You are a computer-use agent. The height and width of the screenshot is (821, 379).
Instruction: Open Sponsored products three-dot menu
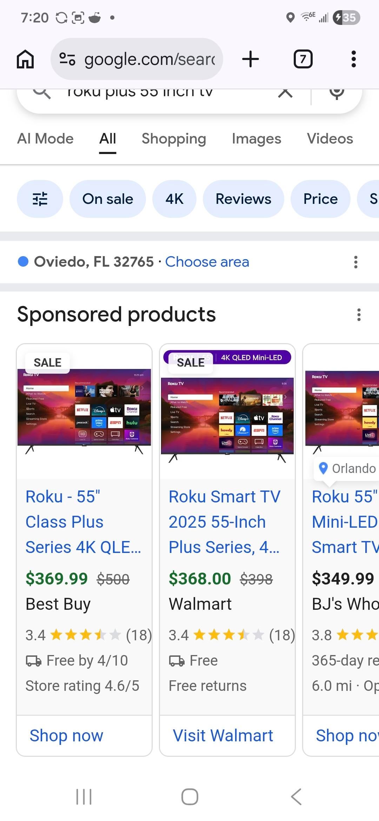359,315
